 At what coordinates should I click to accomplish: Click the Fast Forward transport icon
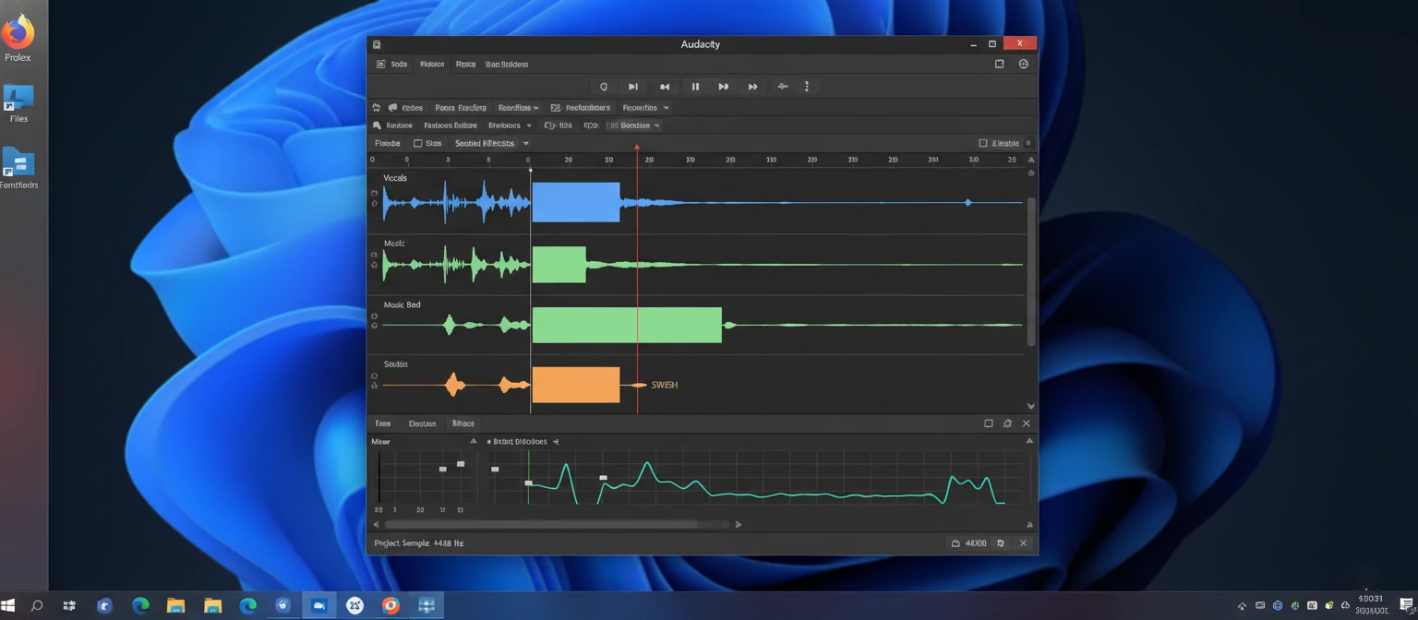[752, 86]
